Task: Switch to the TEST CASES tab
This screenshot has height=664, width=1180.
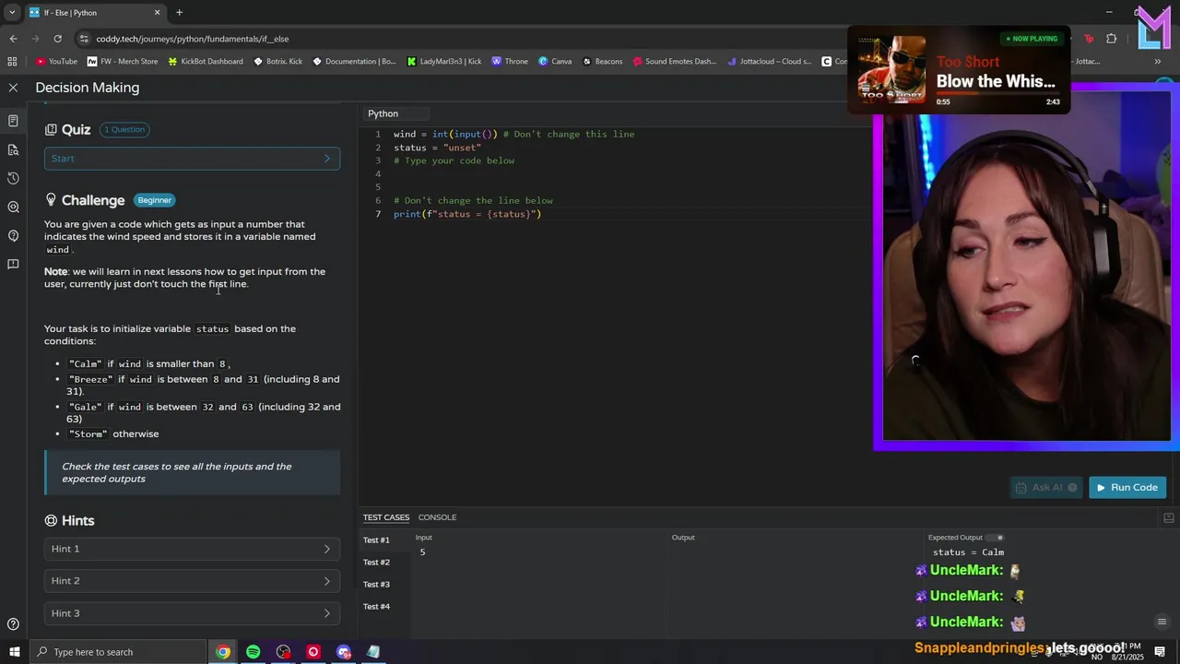Action: [x=386, y=517]
